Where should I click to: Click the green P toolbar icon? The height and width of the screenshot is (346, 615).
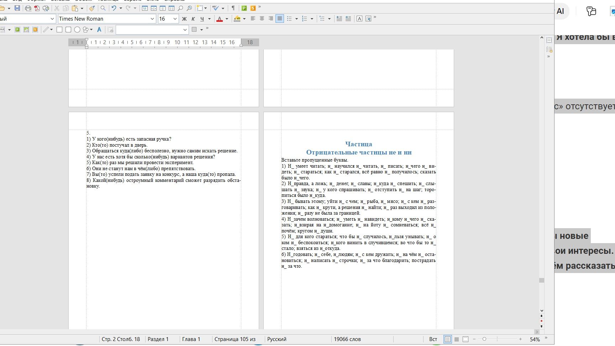tap(244, 8)
